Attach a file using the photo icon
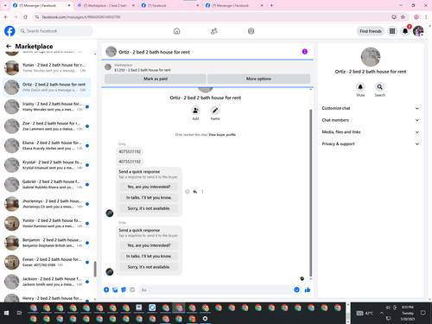 point(115,289)
